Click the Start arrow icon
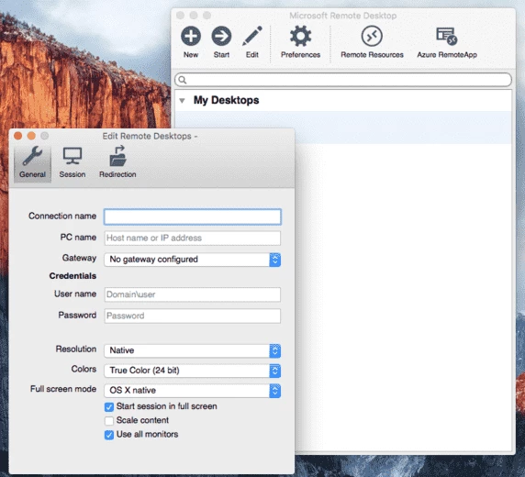Image resolution: width=525 pixels, height=477 pixels. (221, 36)
